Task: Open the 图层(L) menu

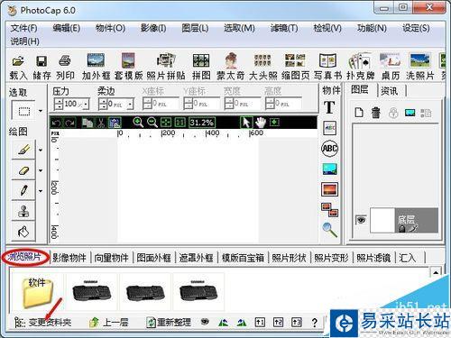Action: click(195, 28)
